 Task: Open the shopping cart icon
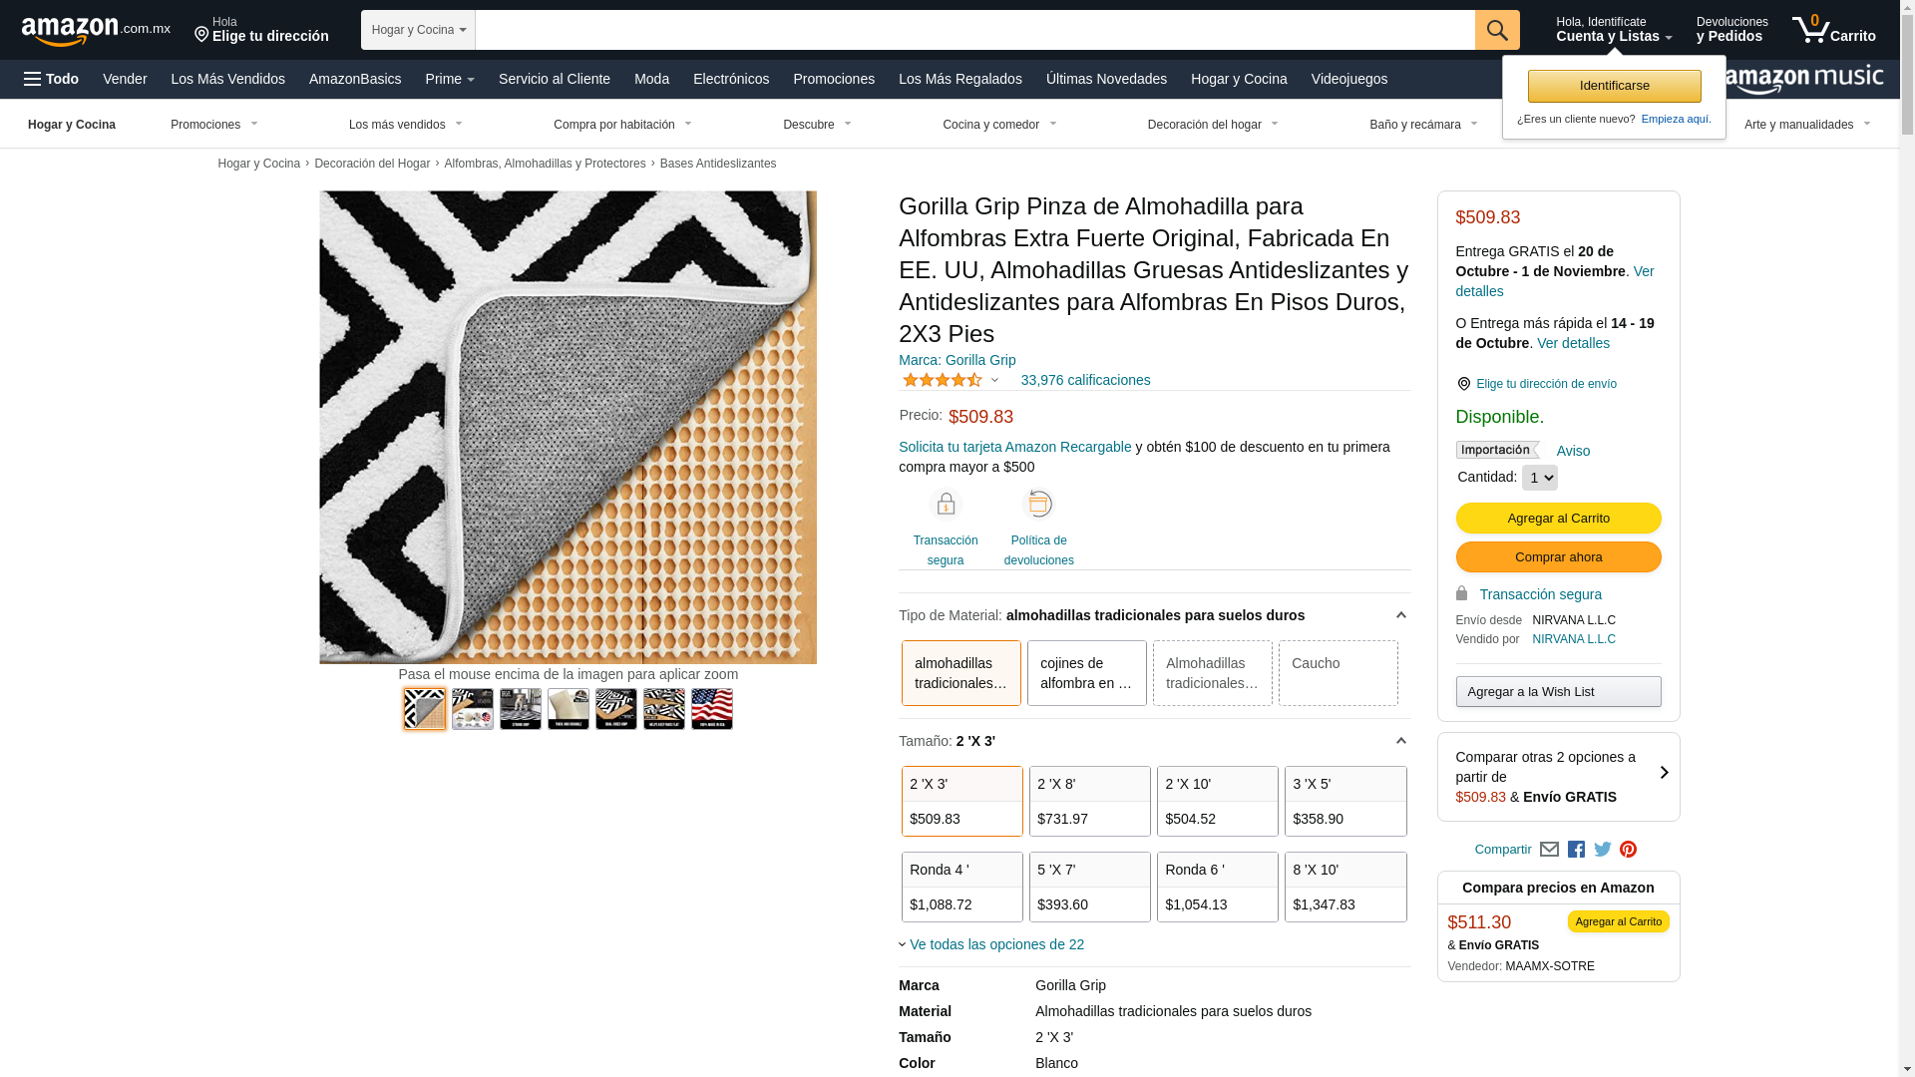pyautogui.click(x=1833, y=30)
